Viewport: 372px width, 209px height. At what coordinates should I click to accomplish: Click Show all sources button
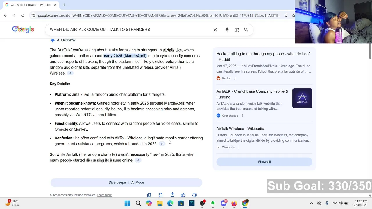[264, 162]
